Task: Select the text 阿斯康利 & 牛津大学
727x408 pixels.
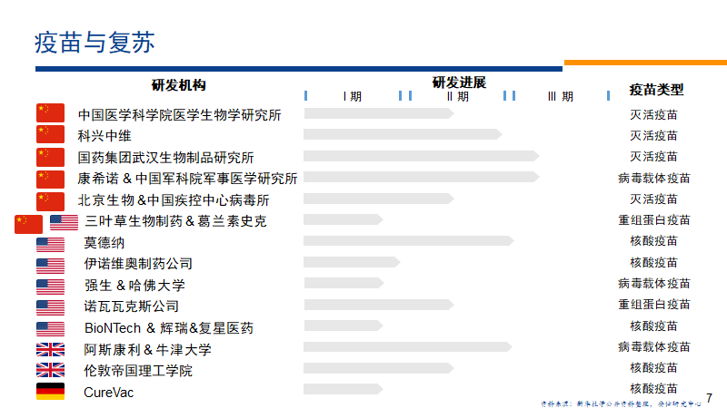Action: (147, 350)
